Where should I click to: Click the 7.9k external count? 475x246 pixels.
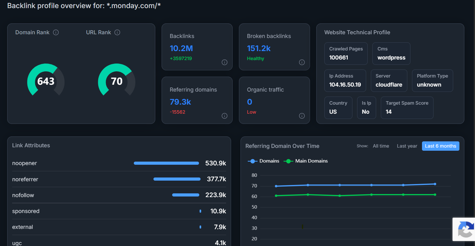tap(220, 227)
